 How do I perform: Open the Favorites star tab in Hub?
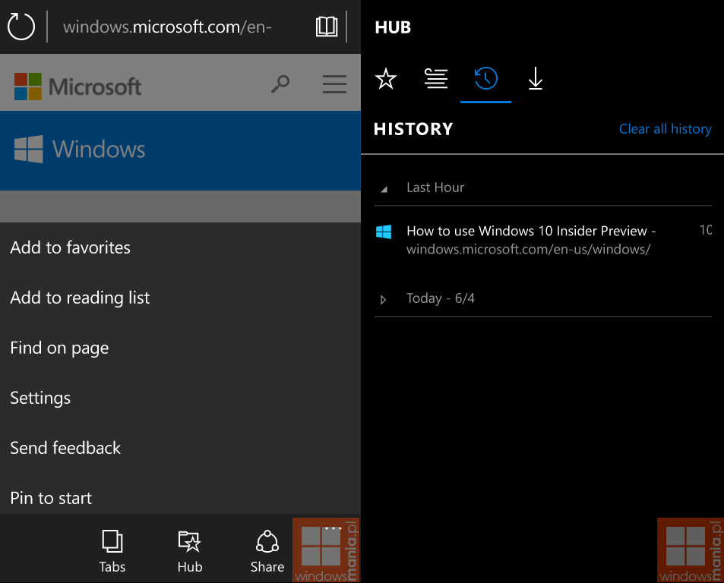tap(385, 78)
